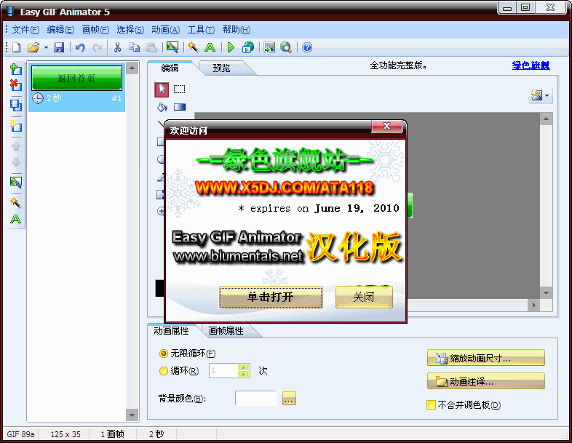Pick the gradient fill tool

(180, 107)
